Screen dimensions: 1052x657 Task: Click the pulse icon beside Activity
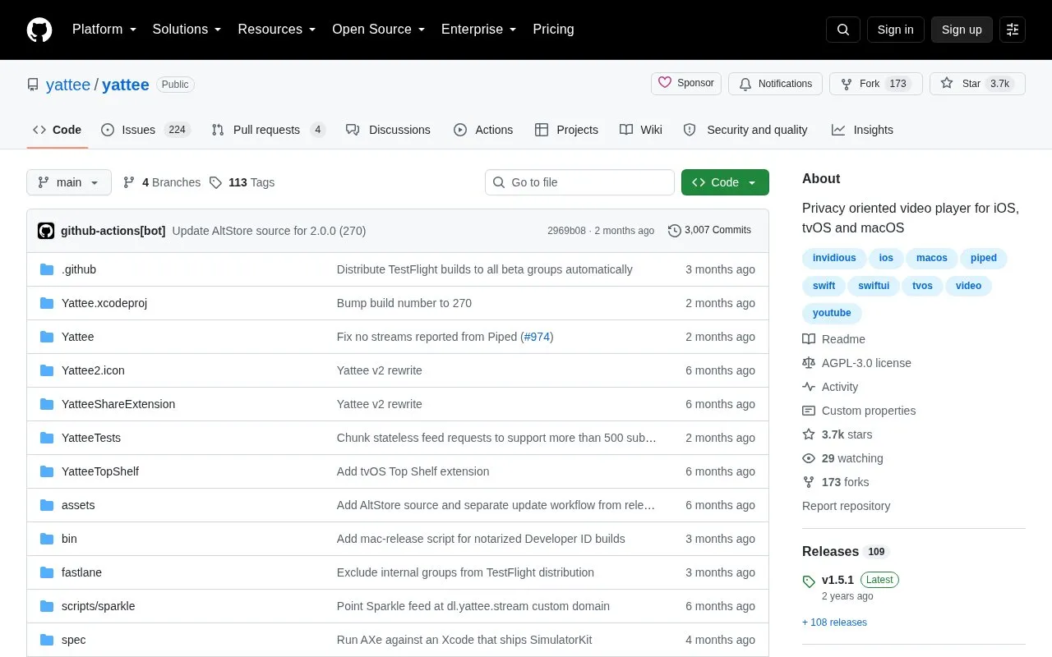pyautogui.click(x=809, y=387)
